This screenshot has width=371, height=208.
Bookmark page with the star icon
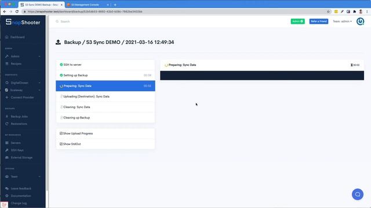point(328,12)
